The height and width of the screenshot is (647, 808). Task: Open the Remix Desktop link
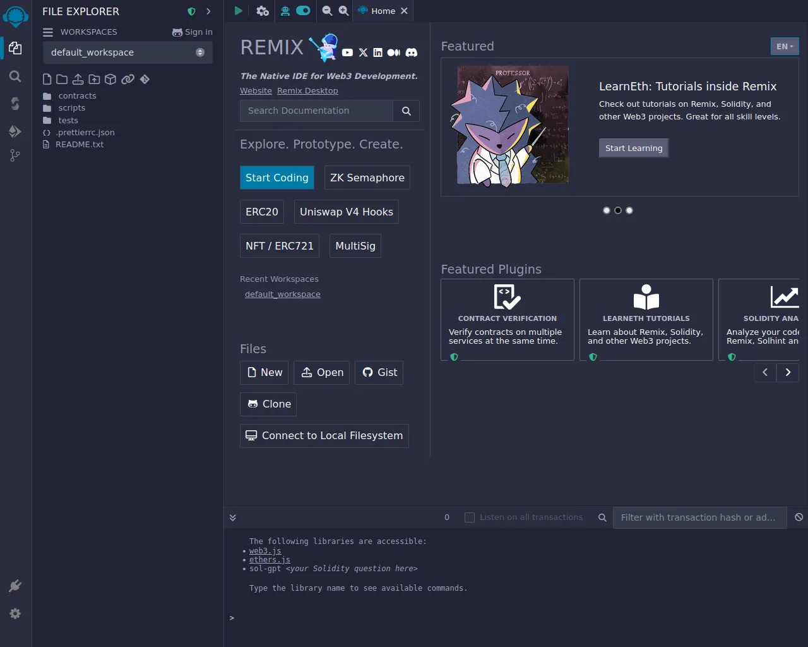pyautogui.click(x=307, y=91)
